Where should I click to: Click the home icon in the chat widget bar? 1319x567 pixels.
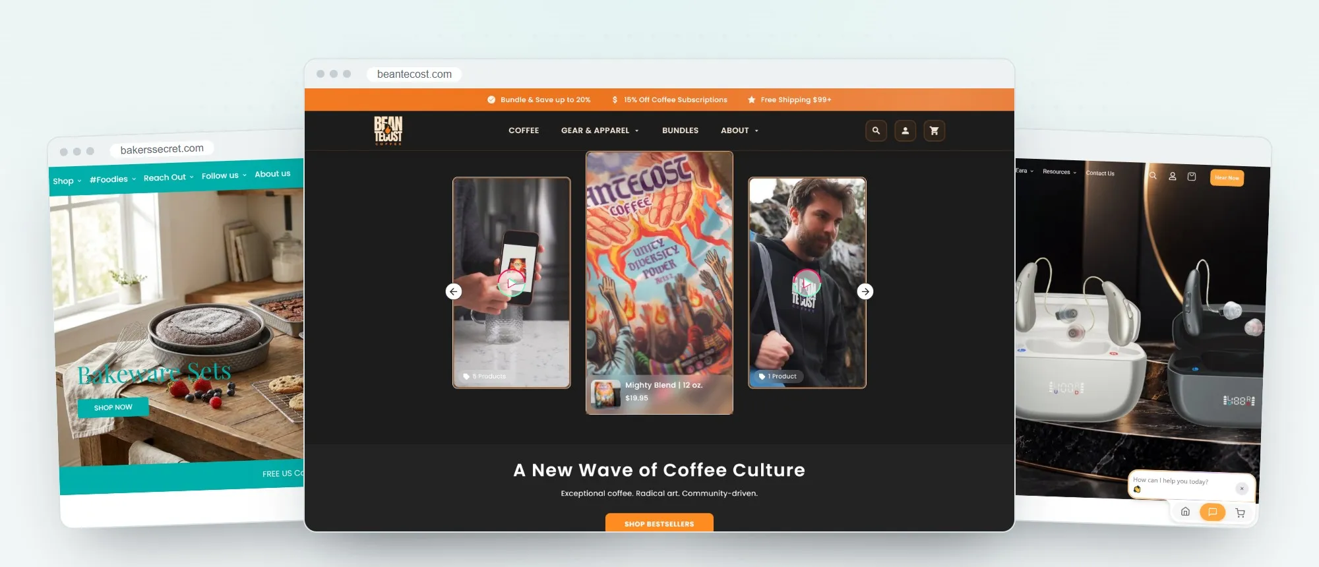[1185, 511]
